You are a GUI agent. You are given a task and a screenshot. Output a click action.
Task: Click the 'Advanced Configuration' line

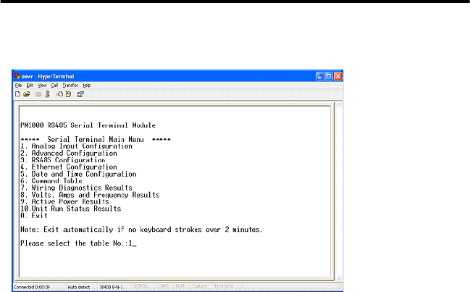(69, 153)
